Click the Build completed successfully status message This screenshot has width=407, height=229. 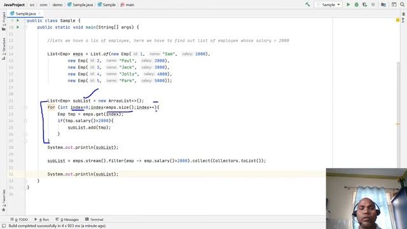[57, 226]
